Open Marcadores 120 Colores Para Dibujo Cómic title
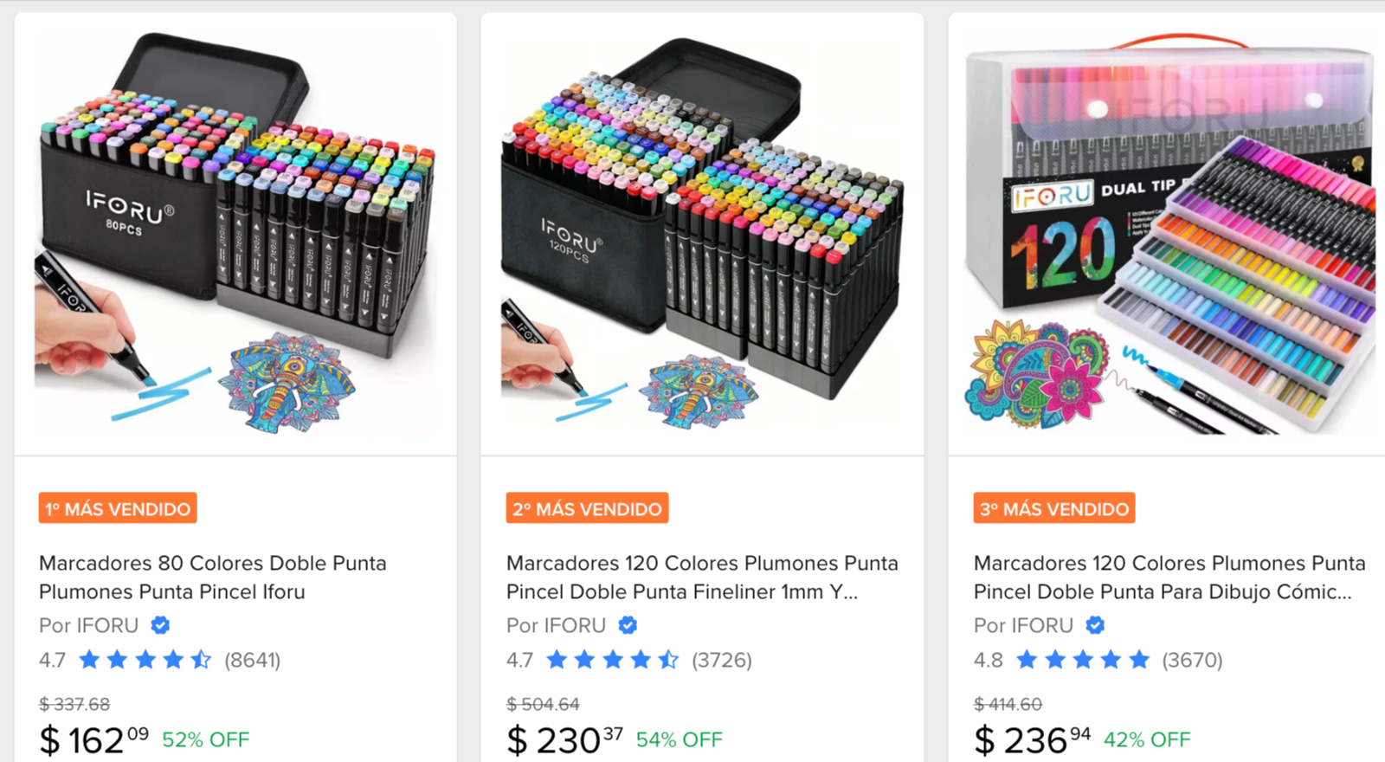Viewport: 1385px width, 762px height. (1169, 578)
